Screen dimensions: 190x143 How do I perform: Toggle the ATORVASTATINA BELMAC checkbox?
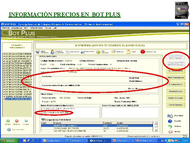pos(4,73)
